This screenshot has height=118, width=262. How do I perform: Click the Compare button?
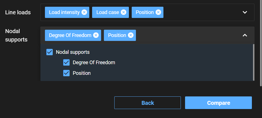[218, 103]
